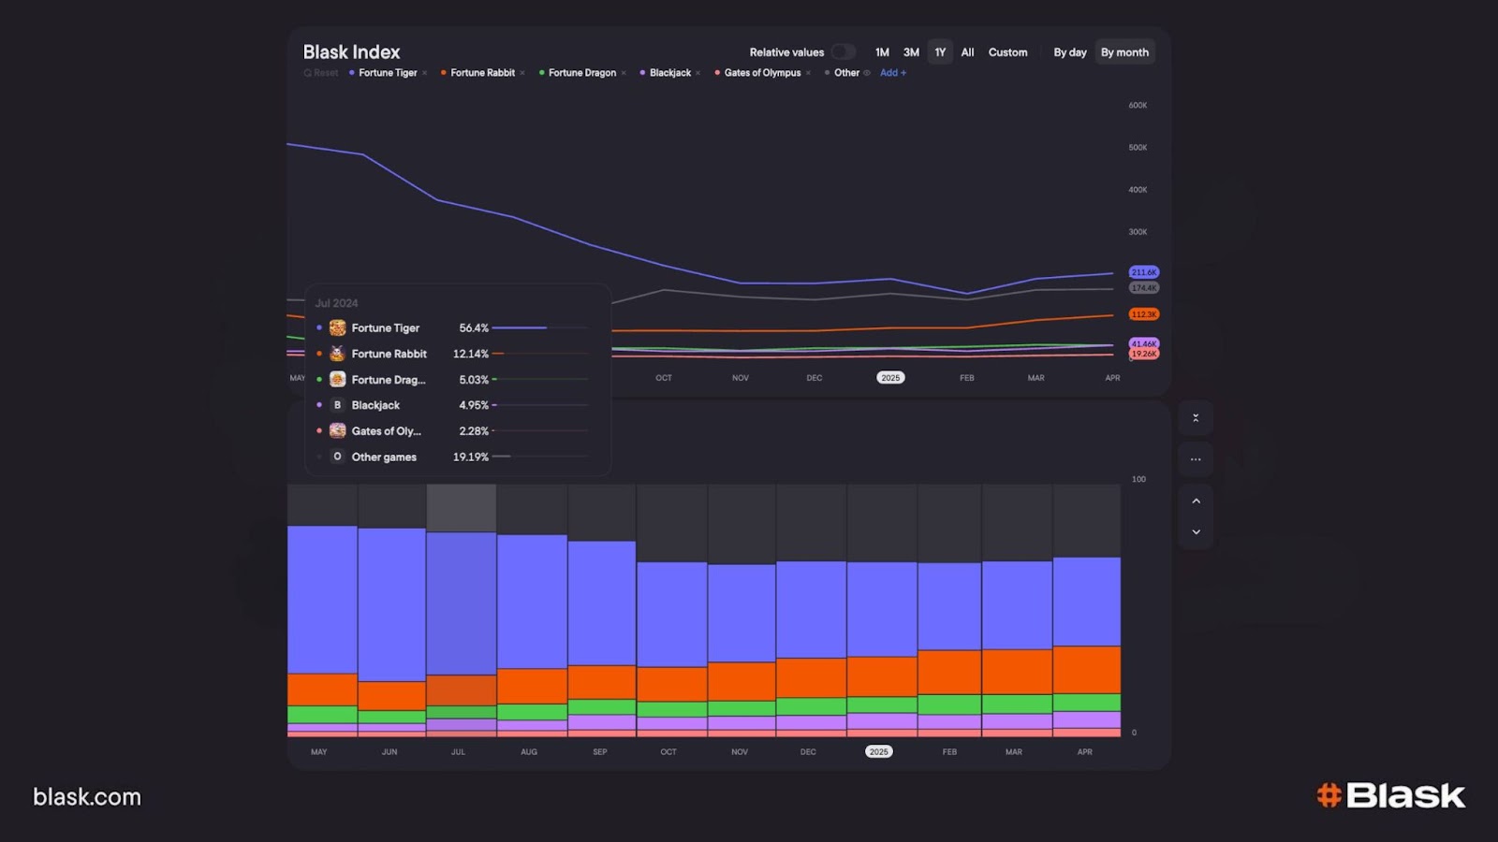Click the Fortune Rabbit 12.14% value
The height and width of the screenshot is (842, 1498).
pos(471,354)
